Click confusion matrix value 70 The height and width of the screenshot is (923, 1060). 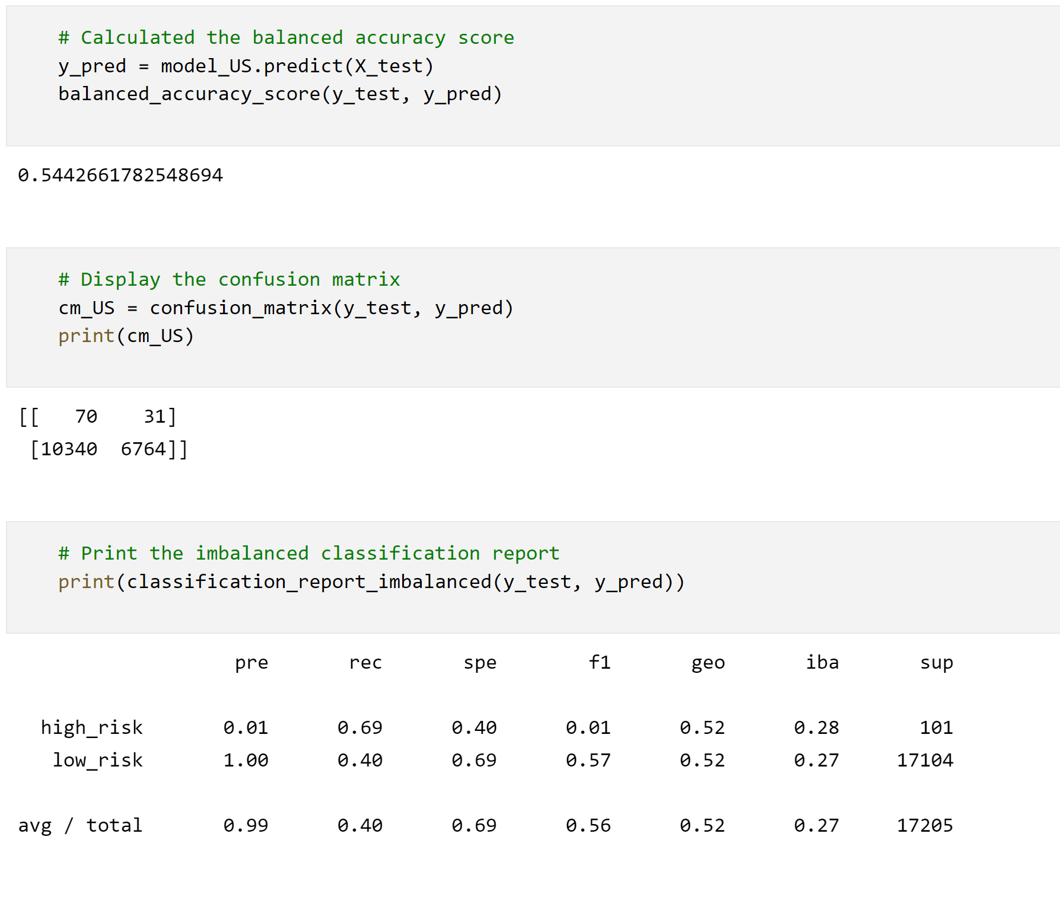pos(86,417)
